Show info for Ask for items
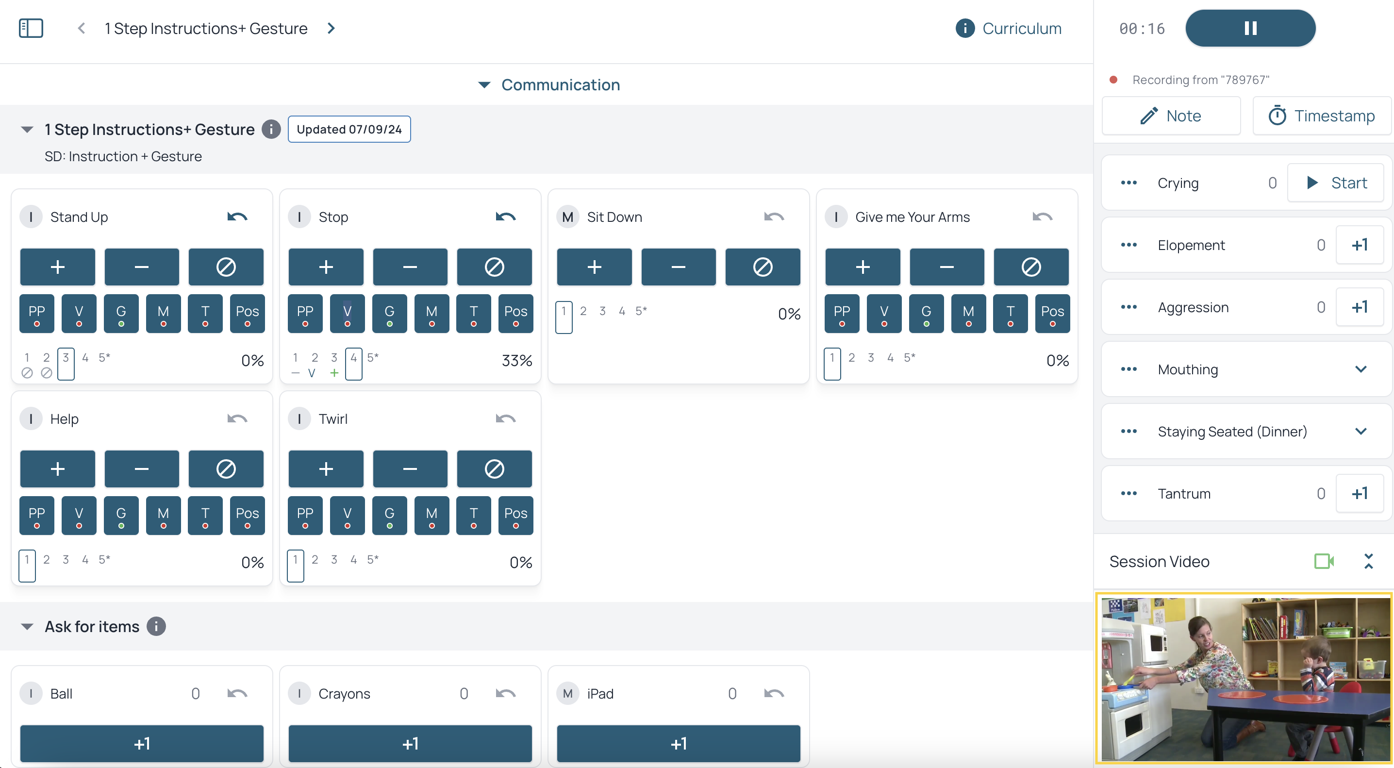Viewport: 1394px width, 768px height. [156, 626]
